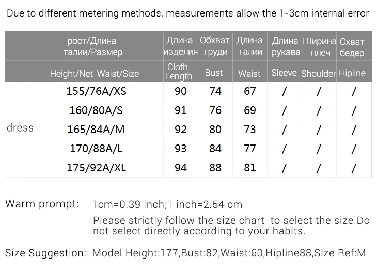The width and height of the screenshot is (377, 274).
Task: Select the 160/80A/S size cell
Action: pyautogui.click(x=96, y=110)
